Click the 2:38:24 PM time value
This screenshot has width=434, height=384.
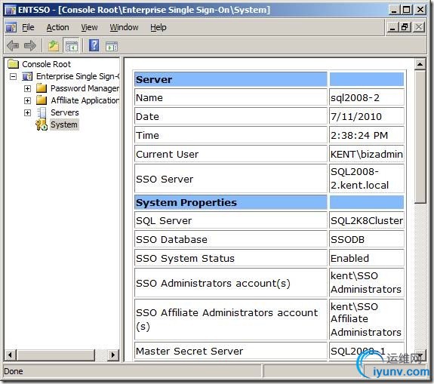coord(359,135)
